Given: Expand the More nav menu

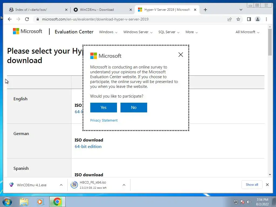Looking at the screenshot, I should pos(192,32).
